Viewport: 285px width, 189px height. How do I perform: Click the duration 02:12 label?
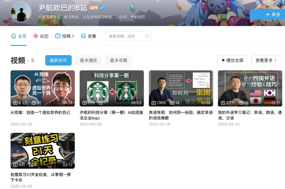(67, 165)
